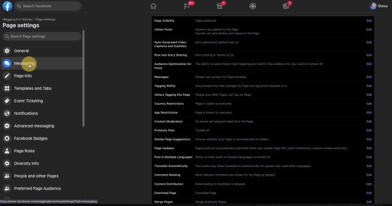Edit Page Updates setting

(369, 148)
